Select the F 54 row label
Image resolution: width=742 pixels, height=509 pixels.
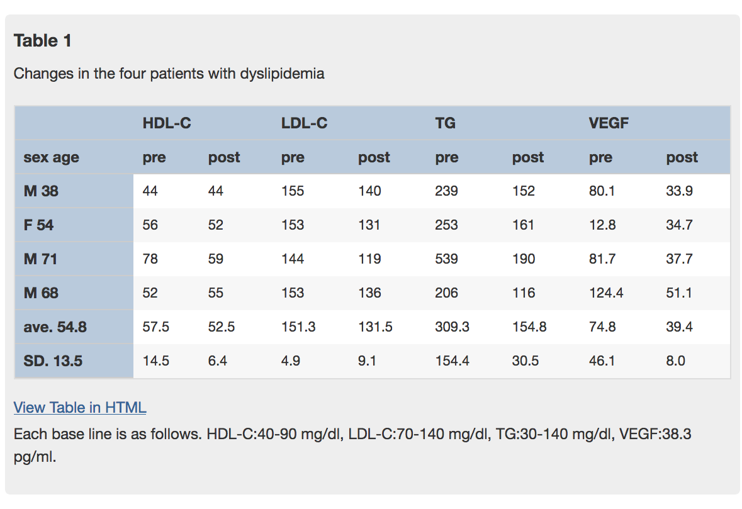tap(39, 225)
